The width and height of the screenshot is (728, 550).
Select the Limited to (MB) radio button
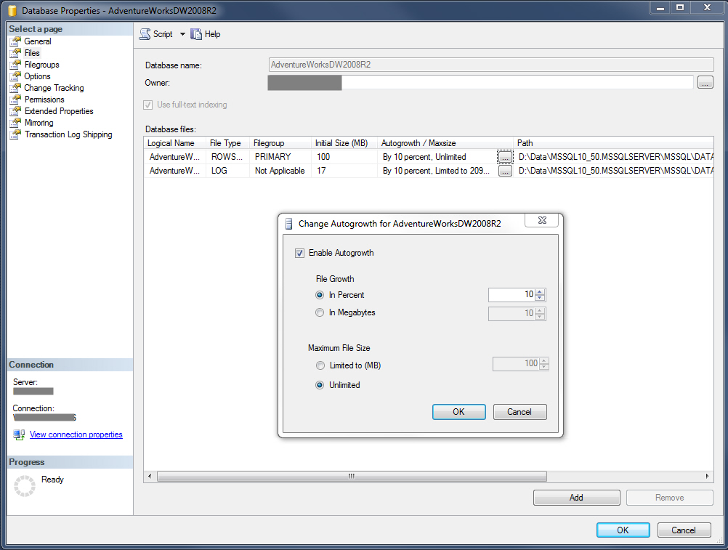[320, 365]
